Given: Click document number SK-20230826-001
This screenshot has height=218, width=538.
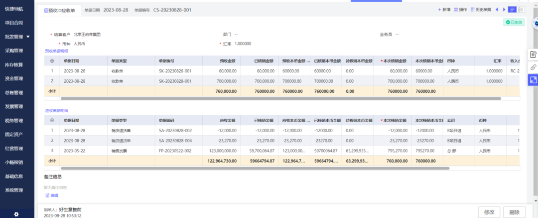Looking at the screenshot, I should point(175,71).
